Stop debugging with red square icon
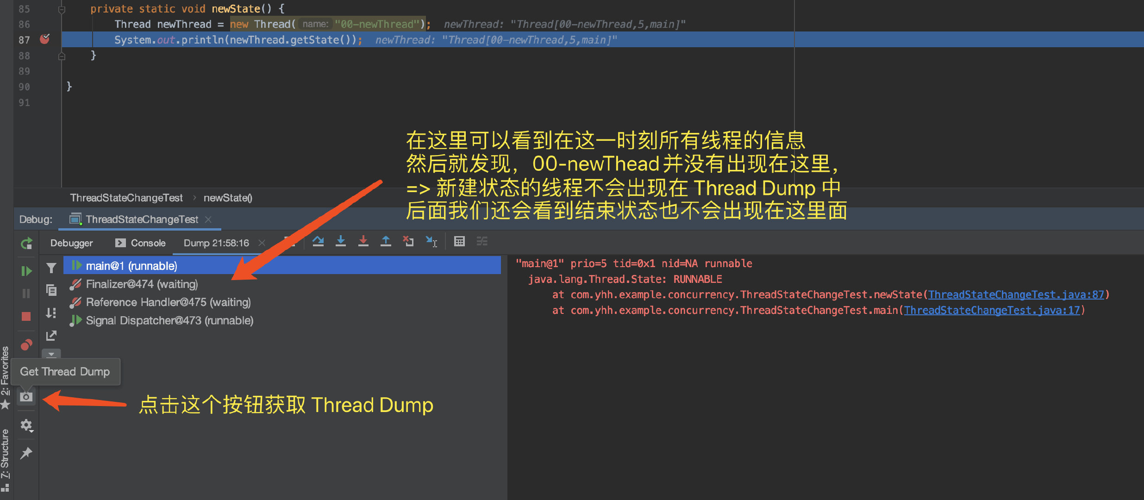This screenshot has width=1144, height=500. pos(26,316)
